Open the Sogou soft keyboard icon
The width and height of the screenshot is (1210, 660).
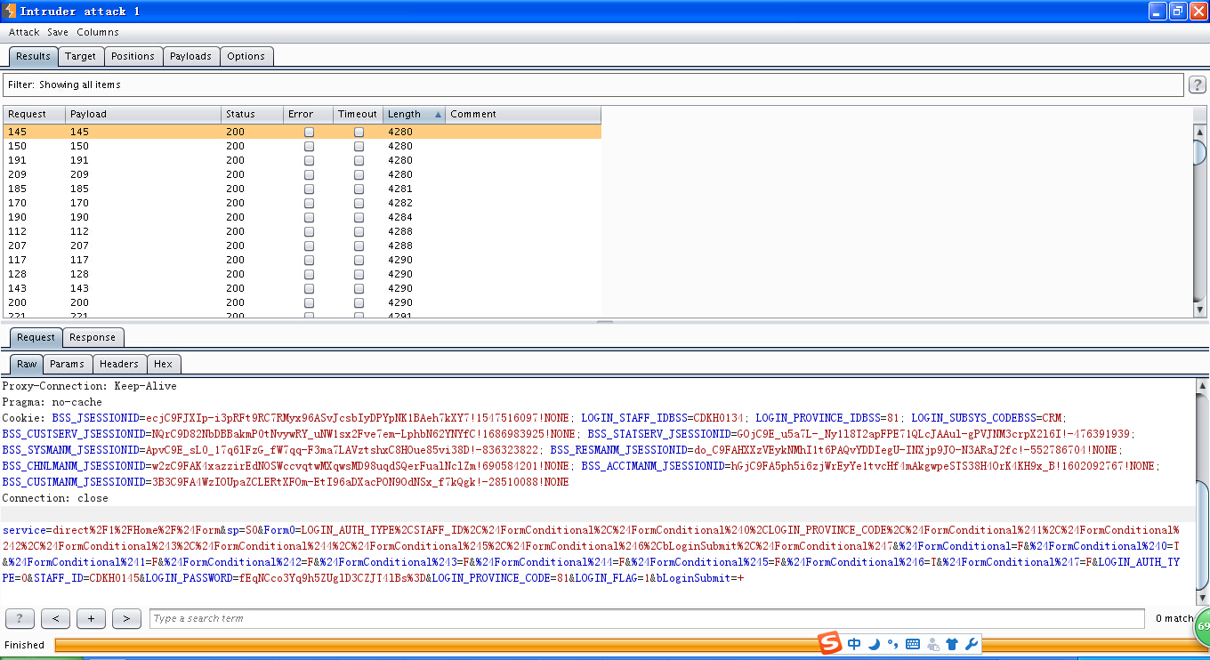tap(913, 644)
